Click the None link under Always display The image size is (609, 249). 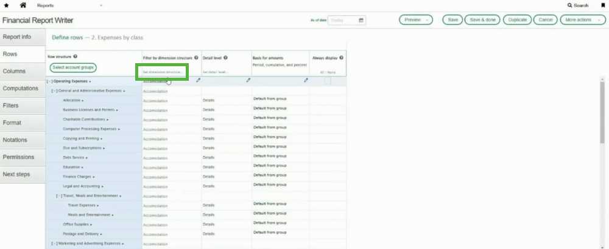[x=331, y=72]
